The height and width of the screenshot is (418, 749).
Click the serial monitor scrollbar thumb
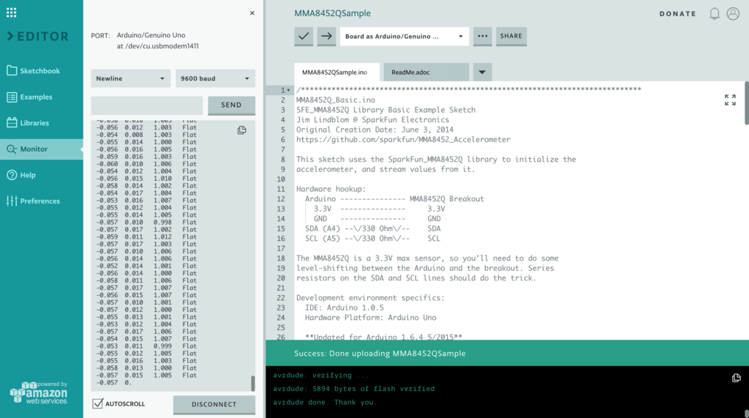(x=252, y=383)
